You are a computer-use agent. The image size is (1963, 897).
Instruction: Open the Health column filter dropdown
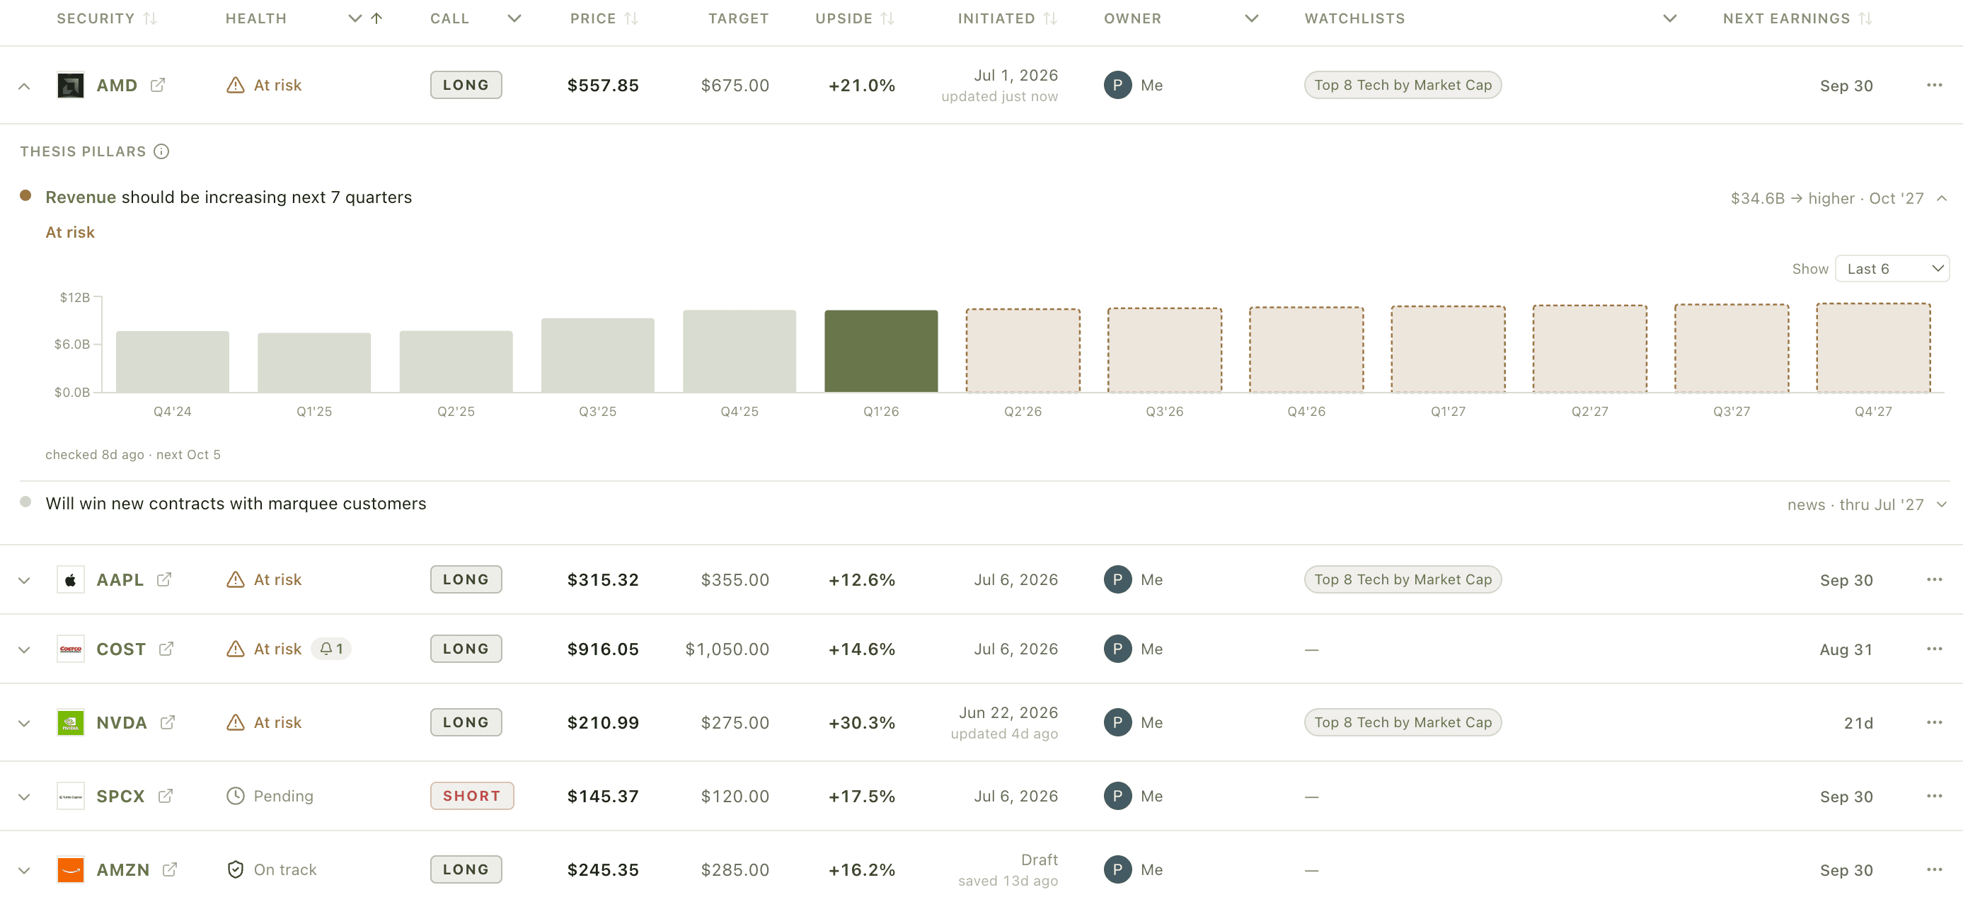[355, 18]
